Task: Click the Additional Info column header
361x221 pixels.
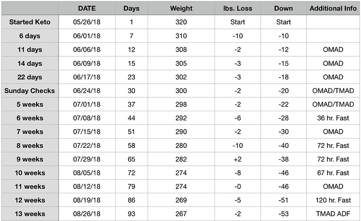Action: (x=333, y=8)
